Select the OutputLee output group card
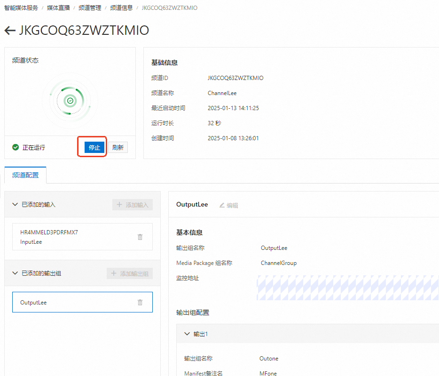 [x=82, y=302]
